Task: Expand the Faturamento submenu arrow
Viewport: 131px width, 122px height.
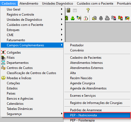Action: 62,40
